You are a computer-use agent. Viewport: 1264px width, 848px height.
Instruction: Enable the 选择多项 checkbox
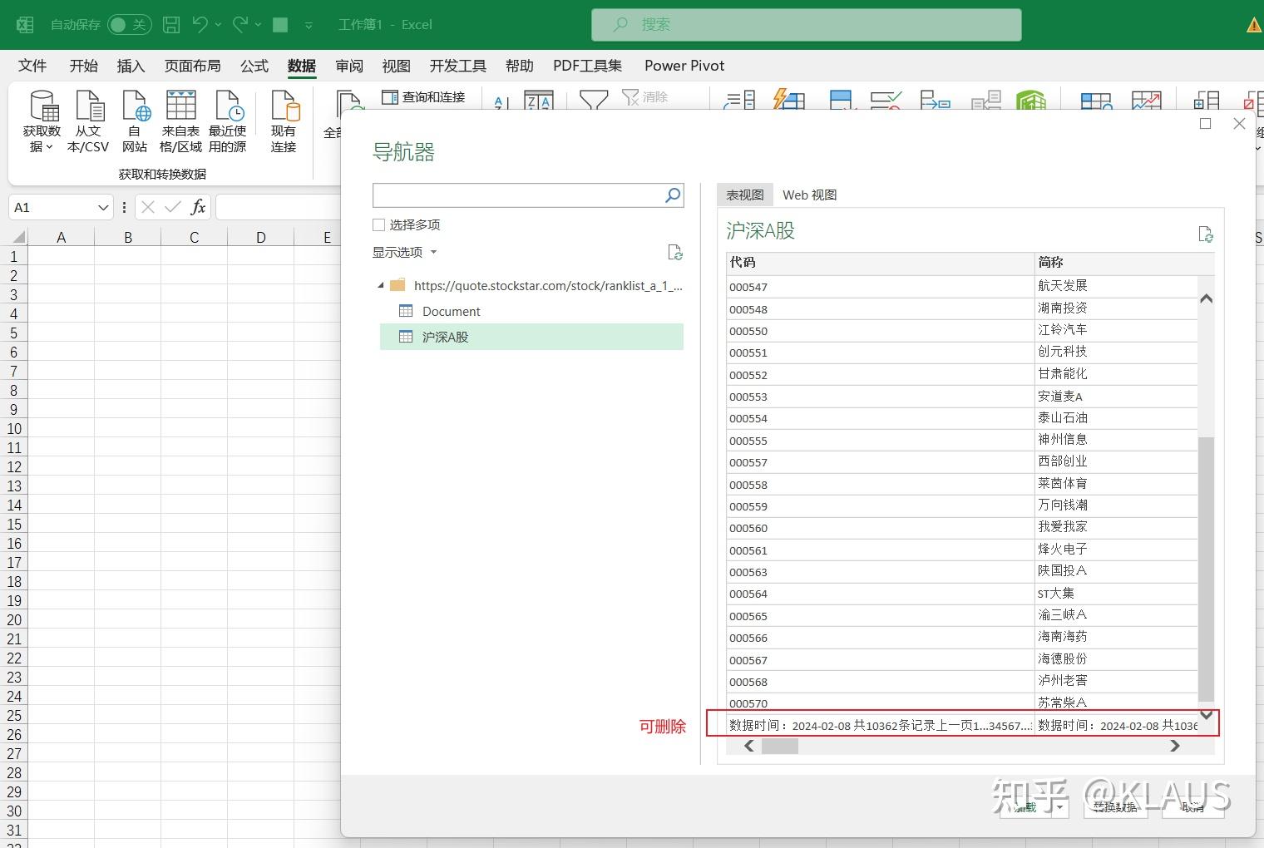(378, 224)
